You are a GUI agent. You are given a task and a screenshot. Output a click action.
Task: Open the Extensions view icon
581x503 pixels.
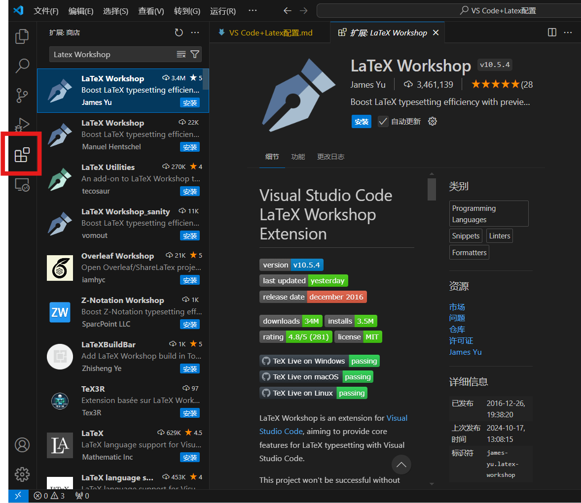coord(22,155)
